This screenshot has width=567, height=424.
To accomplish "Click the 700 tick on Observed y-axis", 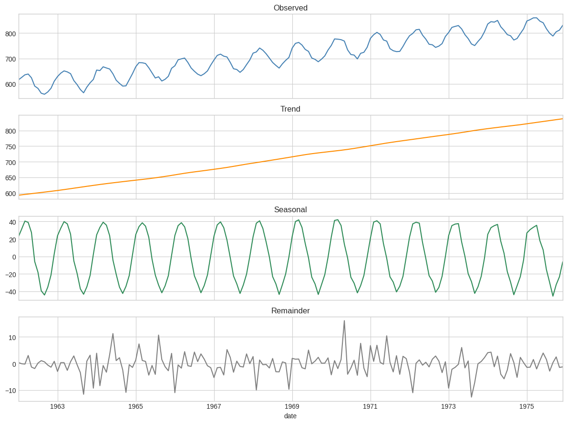I will tap(10, 59).
